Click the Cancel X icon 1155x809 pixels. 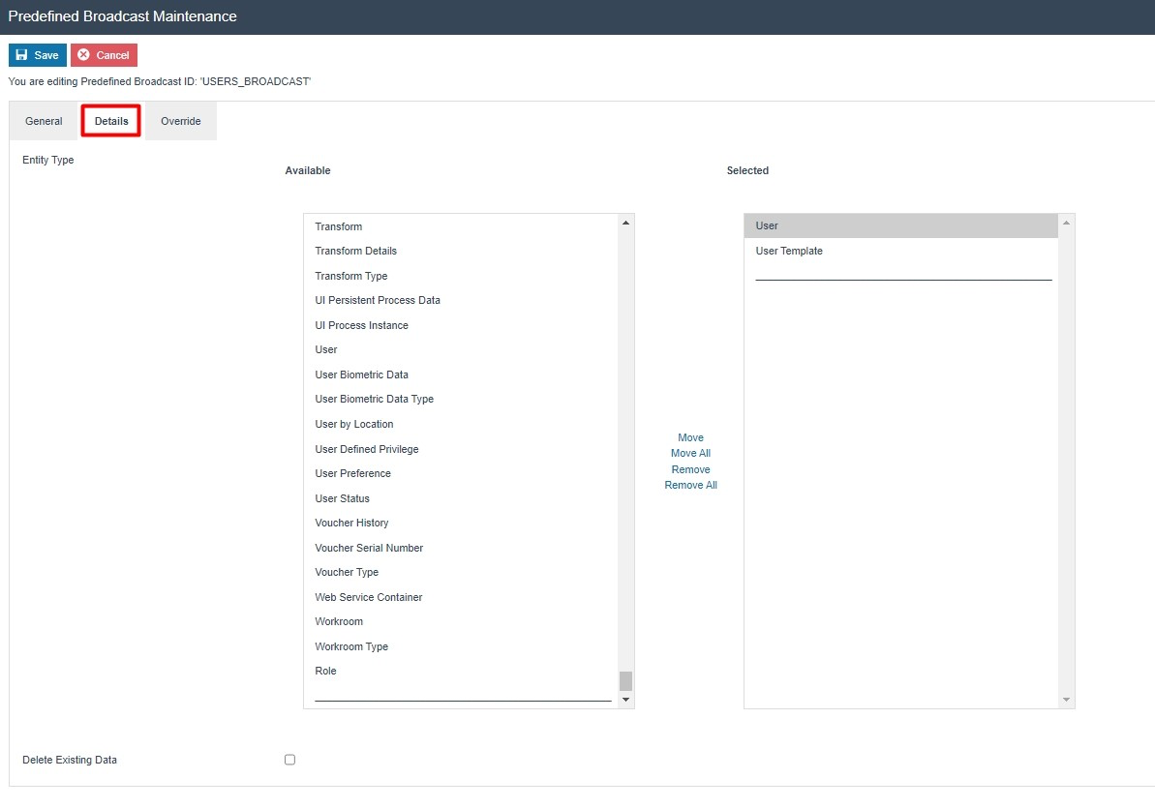(85, 55)
